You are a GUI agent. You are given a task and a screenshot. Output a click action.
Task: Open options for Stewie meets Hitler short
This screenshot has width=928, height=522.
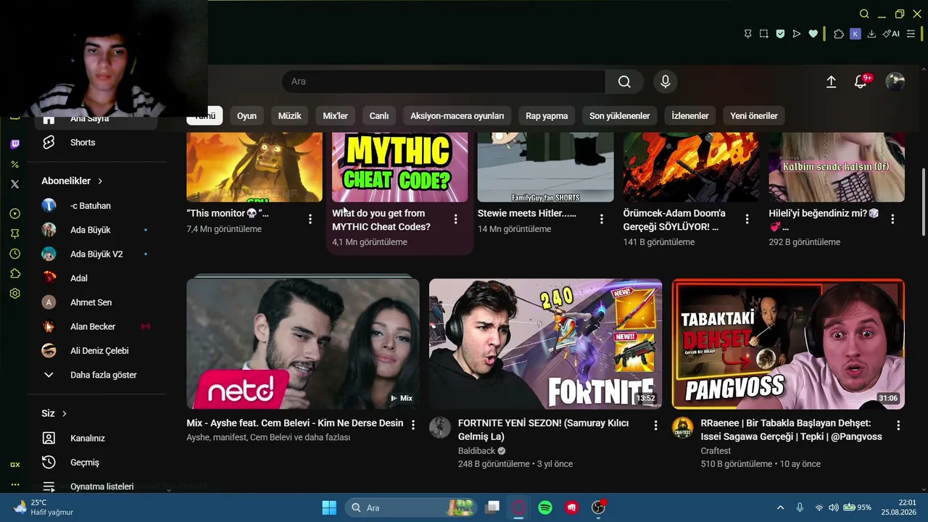click(602, 218)
